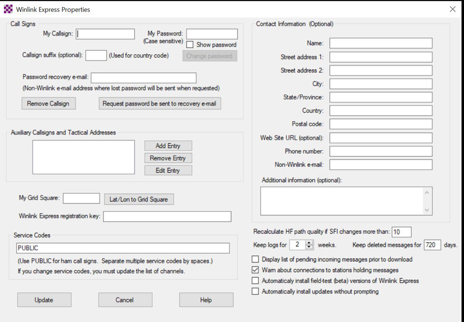Viewport: 464px width, 322px height.
Task: Request password be sent to recovery e-mail
Action: tap(159, 104)
